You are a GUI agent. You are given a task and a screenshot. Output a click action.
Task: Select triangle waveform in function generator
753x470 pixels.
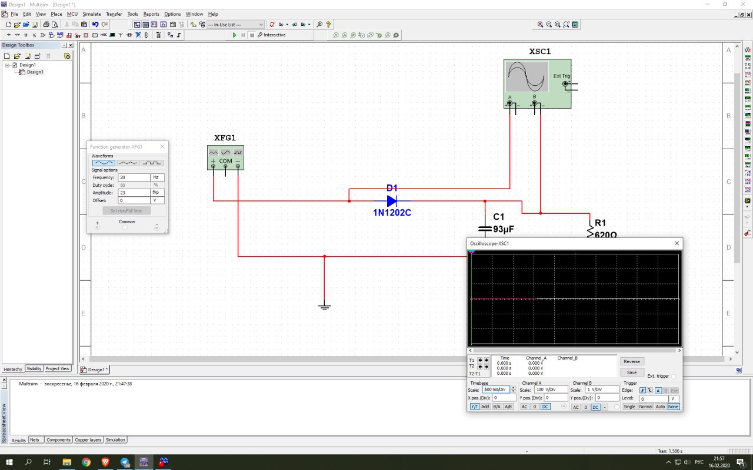click(128, 163)
